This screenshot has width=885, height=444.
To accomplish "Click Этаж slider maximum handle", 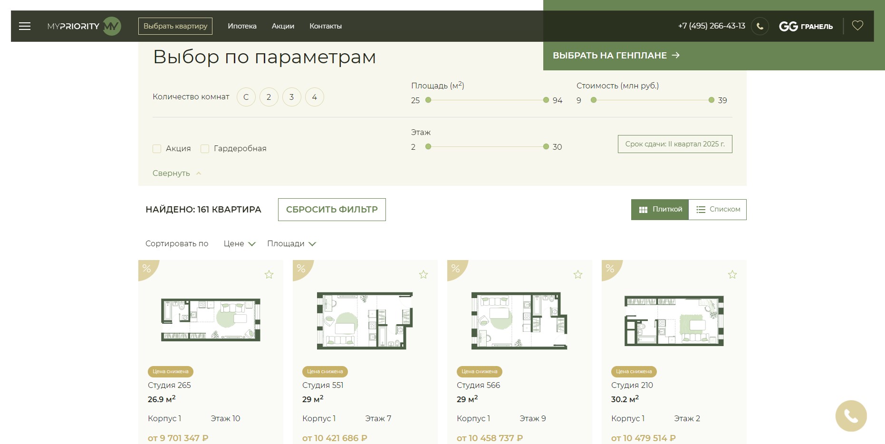I will (x=546, y=146).
